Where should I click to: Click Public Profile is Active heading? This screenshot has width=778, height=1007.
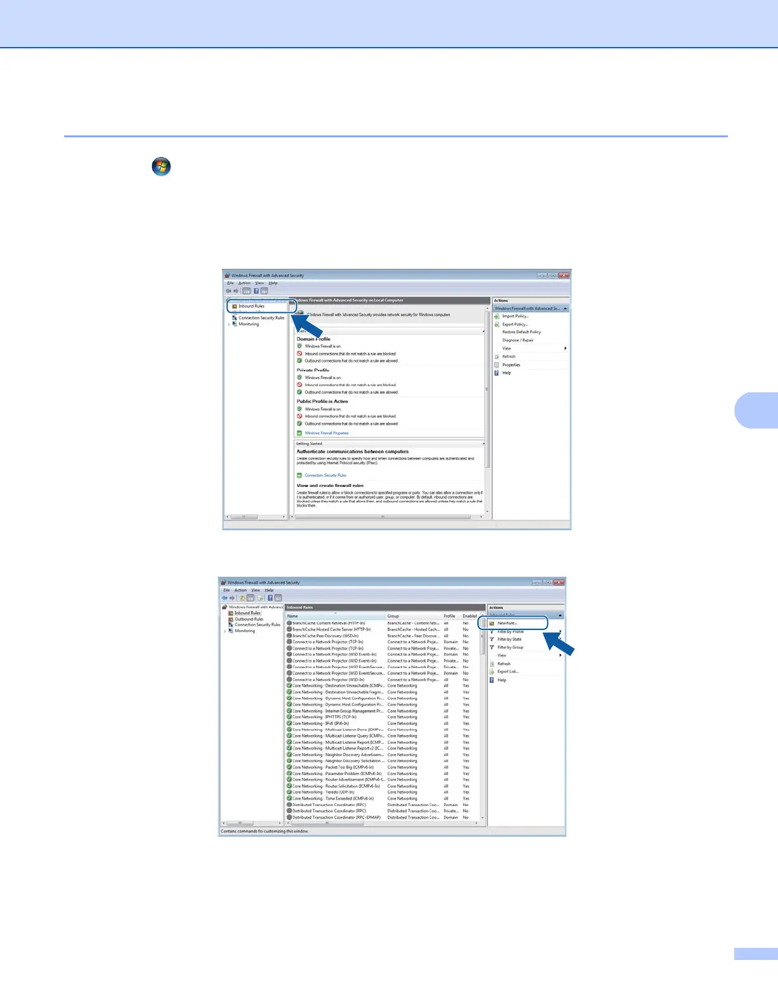click(322, 401)
